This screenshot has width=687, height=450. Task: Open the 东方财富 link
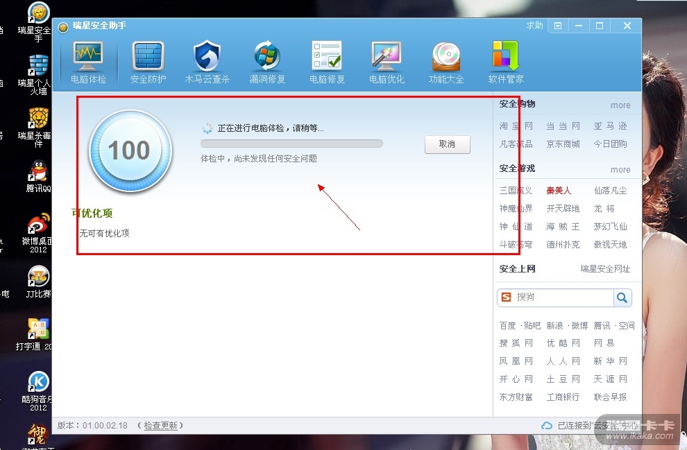coord(516,397)
